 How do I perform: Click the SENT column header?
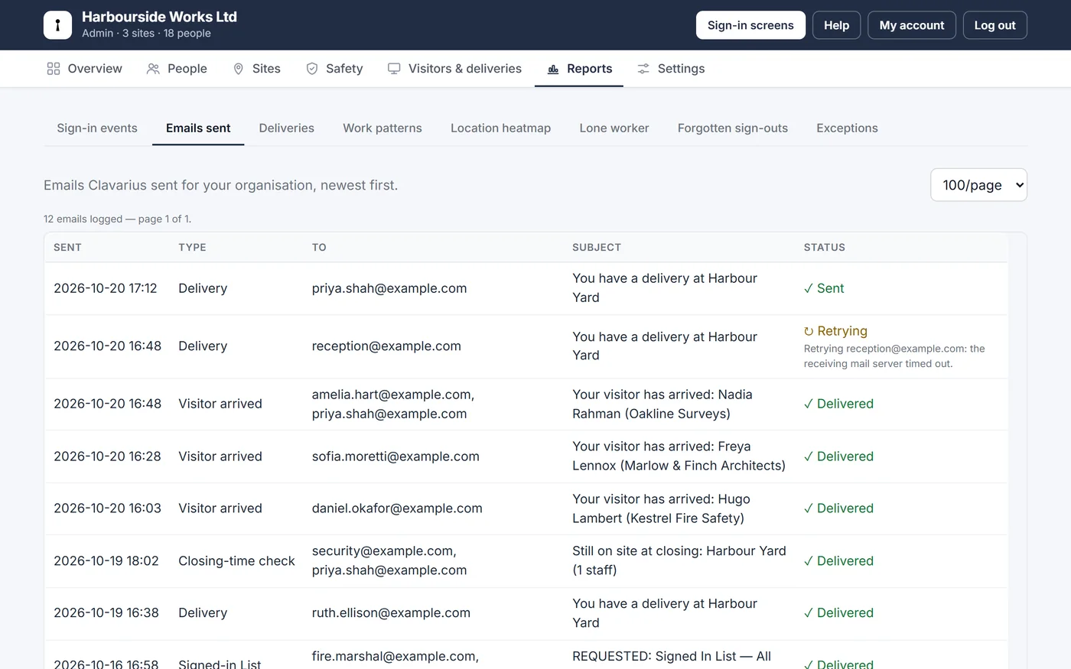click(67, 248)
